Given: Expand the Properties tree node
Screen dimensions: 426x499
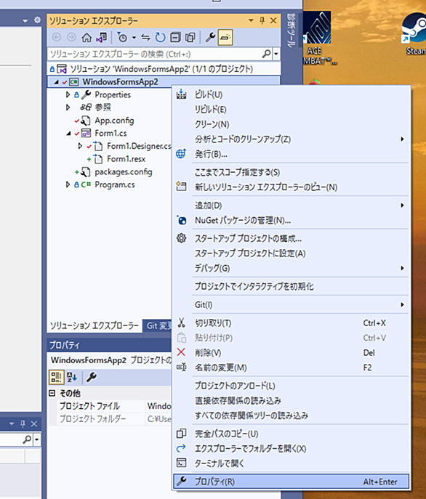Looking at the screenshot, I should (x=68, y=94).
